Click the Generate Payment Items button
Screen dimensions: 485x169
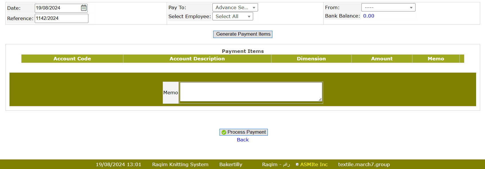tap(243, 34)
